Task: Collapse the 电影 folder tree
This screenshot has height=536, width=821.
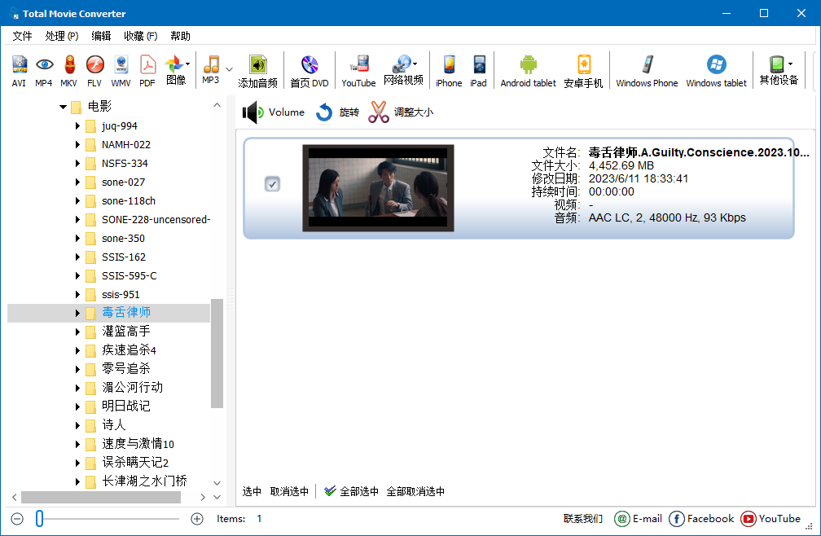Action: (x=63, y=106)
